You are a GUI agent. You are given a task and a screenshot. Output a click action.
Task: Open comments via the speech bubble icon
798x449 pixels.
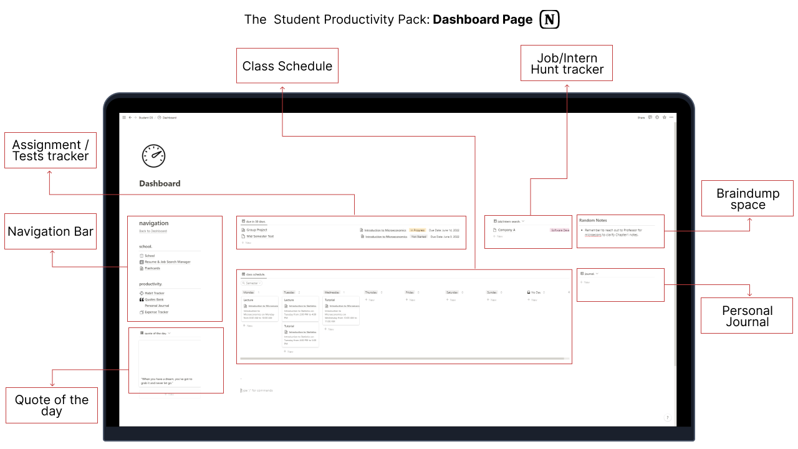pyautogui.click(x=650, y=117)
